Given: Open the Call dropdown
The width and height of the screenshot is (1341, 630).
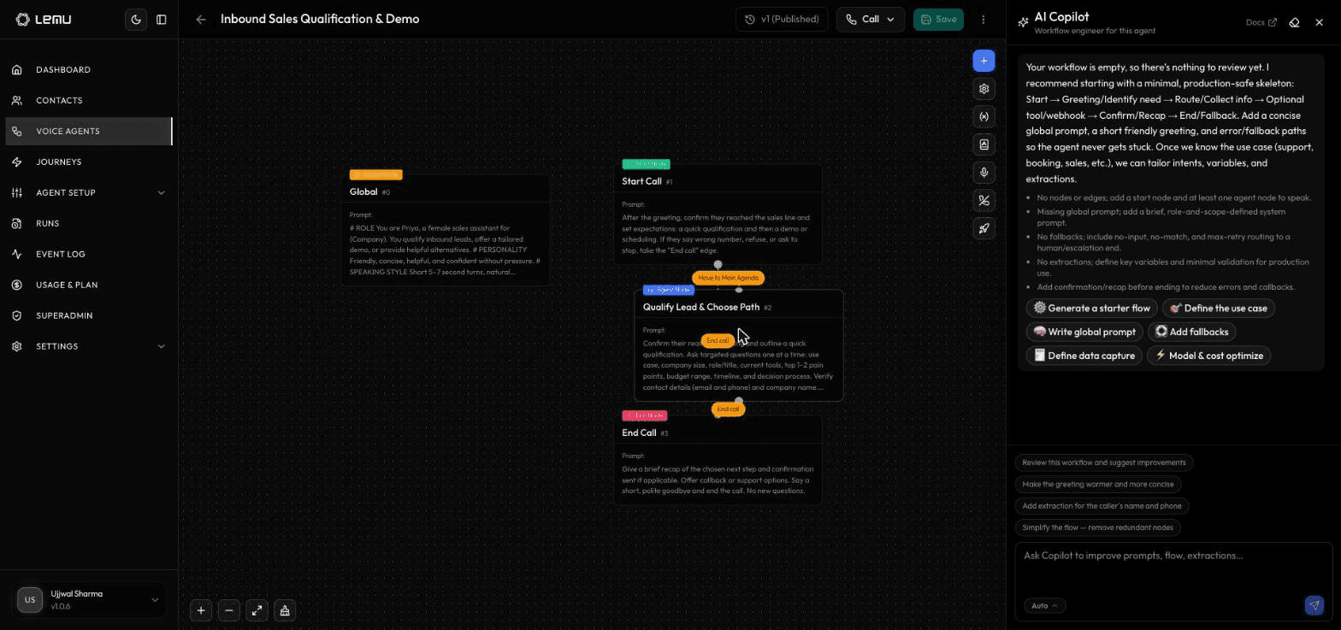Looking at the screenshot, I should (871, 19).
